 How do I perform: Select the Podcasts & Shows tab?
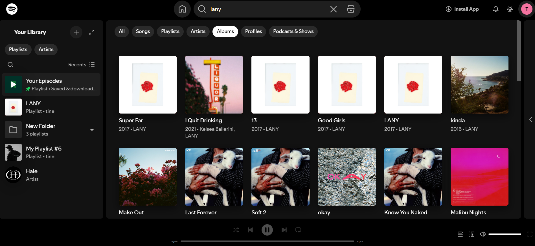[293, 31]
